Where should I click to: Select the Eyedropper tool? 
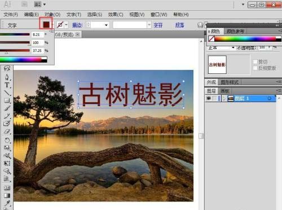(7, 203)
